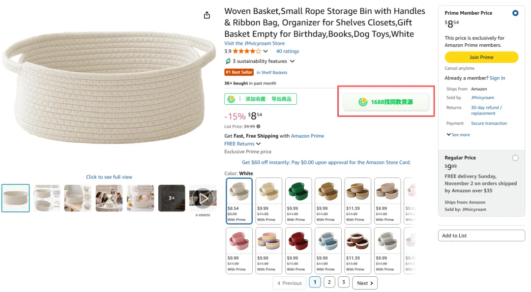Expand the sustainability features dropdown
The image size is (531, 292).
point(292,61)
